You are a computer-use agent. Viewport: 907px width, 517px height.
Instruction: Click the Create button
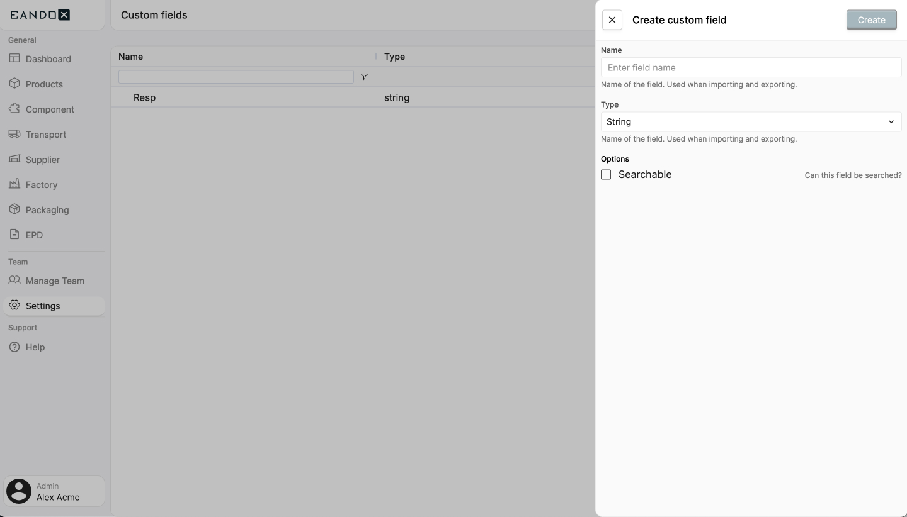(871, 19)
